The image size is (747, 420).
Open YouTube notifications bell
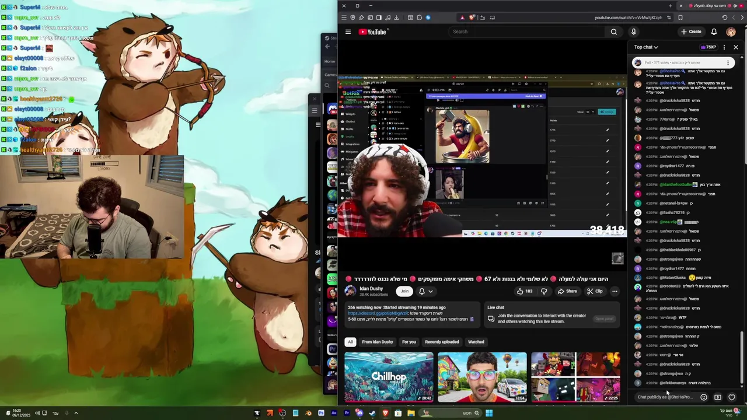coord(714,32)
